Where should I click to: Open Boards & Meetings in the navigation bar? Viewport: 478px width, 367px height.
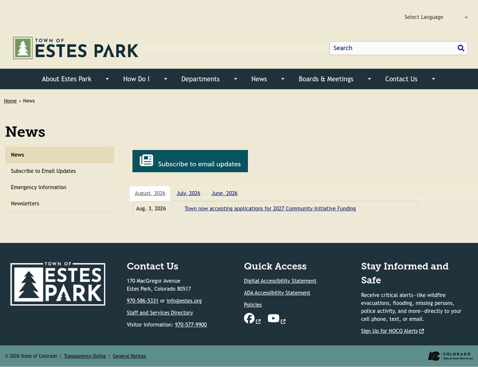point(326,79)
